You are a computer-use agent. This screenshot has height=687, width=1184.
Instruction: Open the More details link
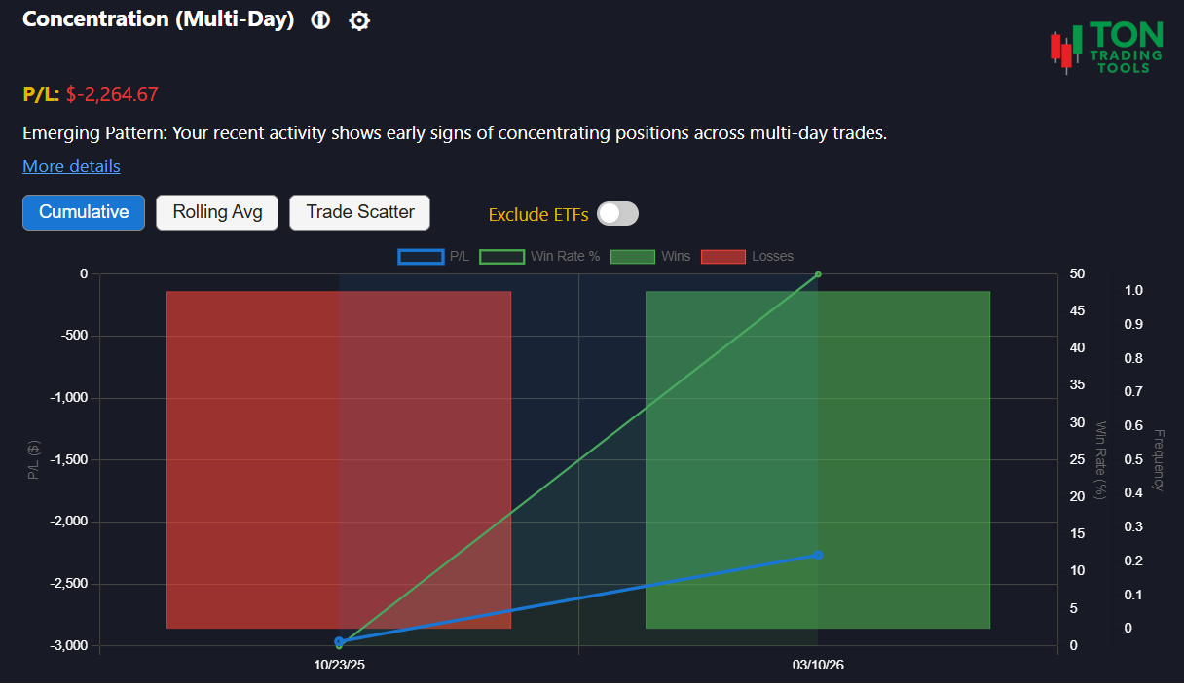(x=71, y=165)
